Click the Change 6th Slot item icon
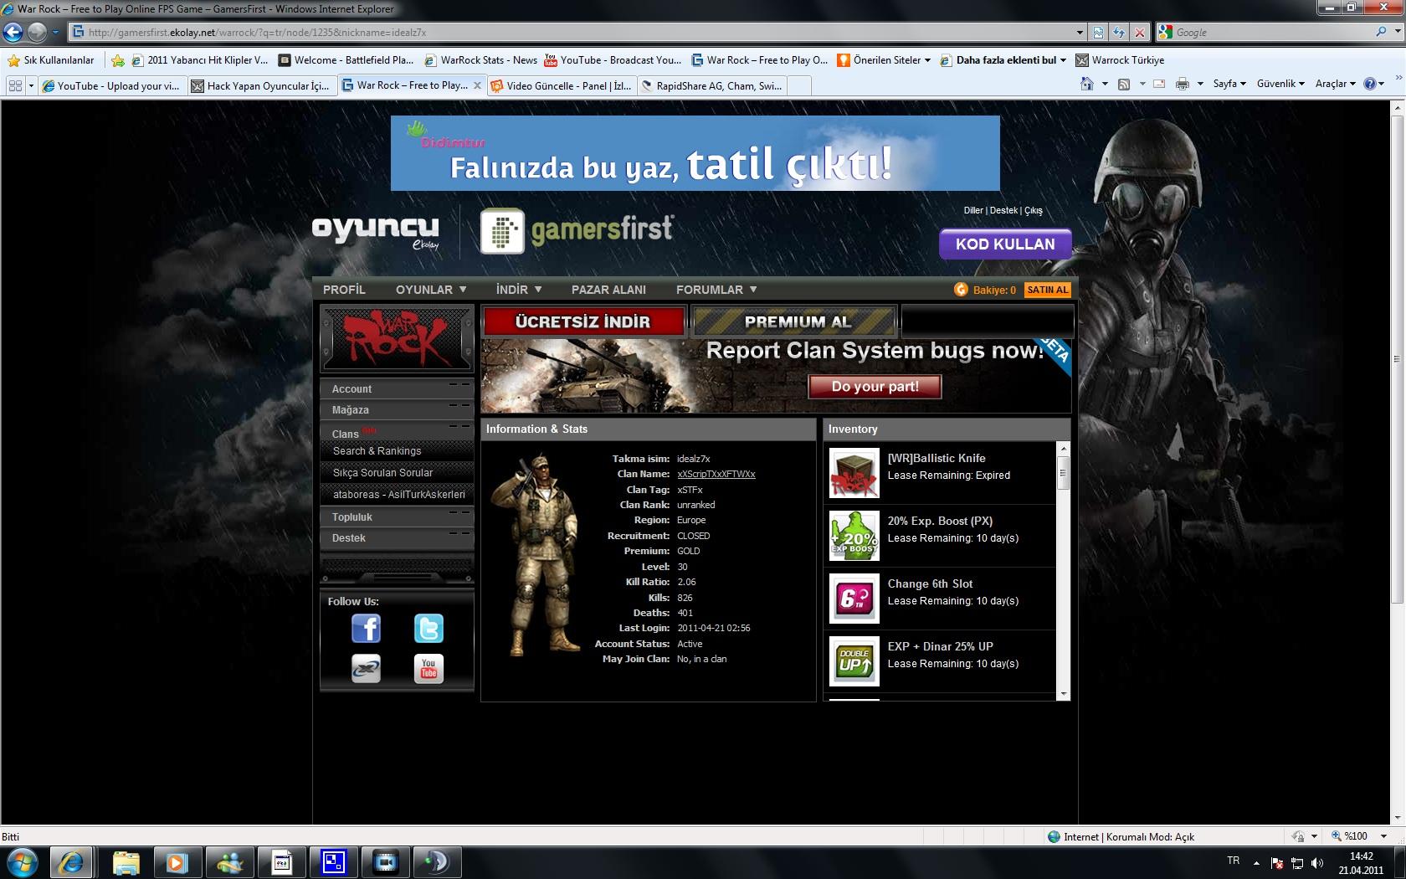This screenshot has width=1406, height=879. [x=854, y=599]
